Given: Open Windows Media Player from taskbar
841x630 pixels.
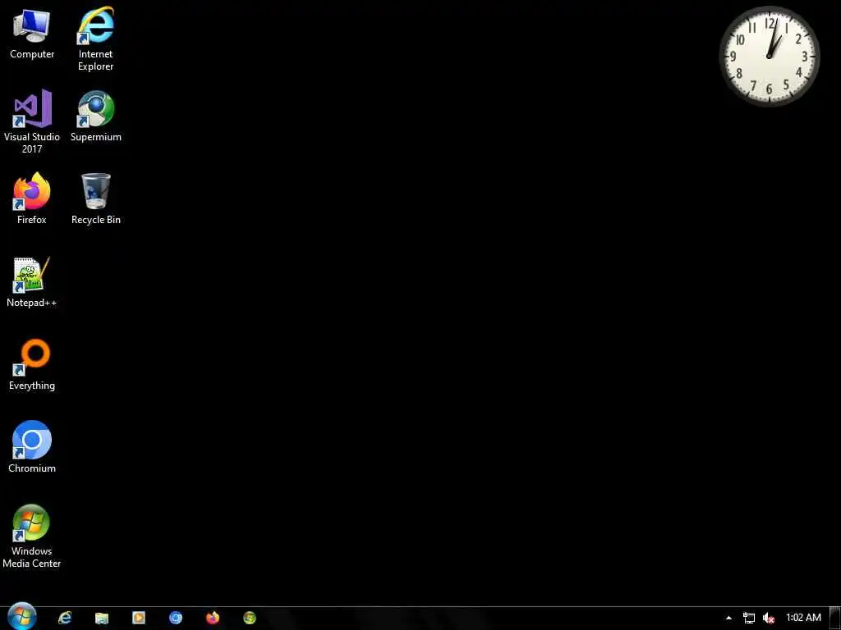Looking at the screenshot, I should coord(139,618).
